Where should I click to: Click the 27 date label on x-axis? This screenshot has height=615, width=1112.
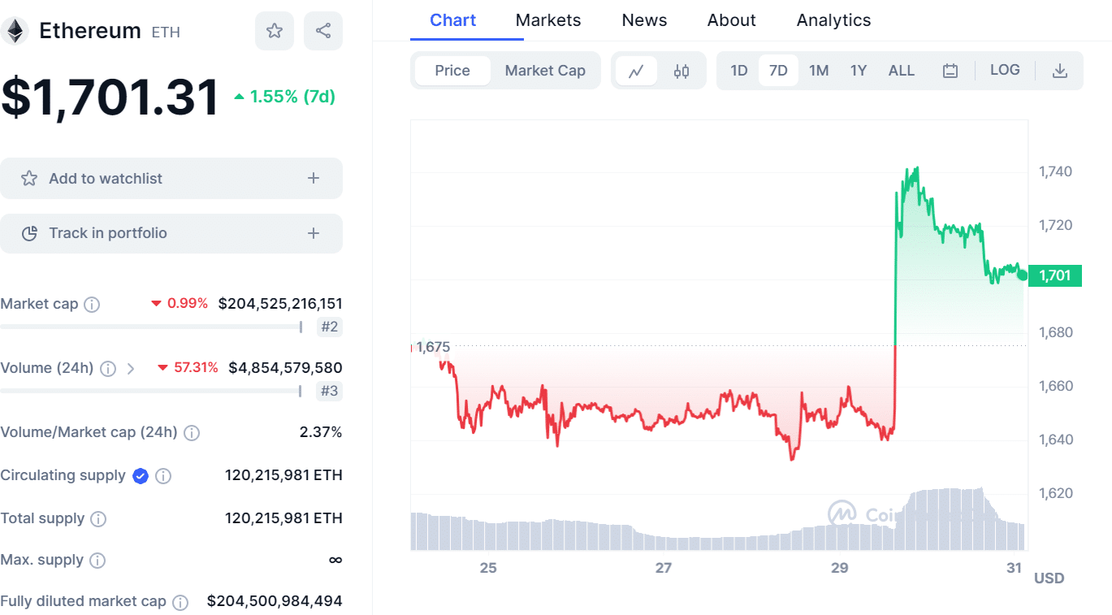pyautogui.click(x=664, y=568)
